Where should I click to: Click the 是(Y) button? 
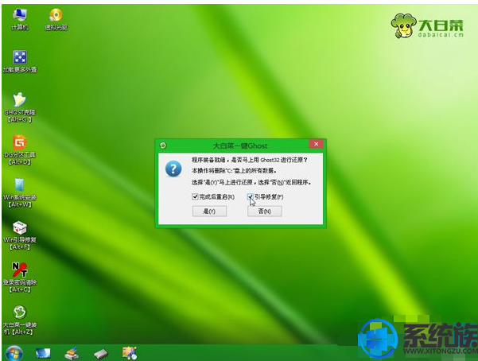(x=209, y=211)
